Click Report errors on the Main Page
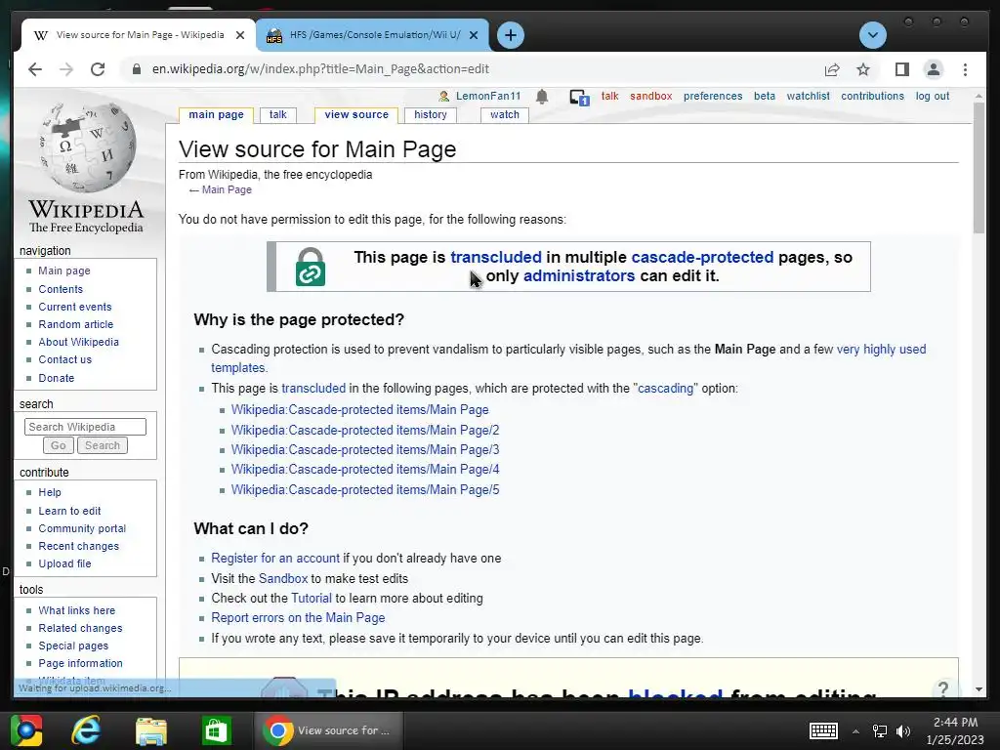 pos(298,618)
